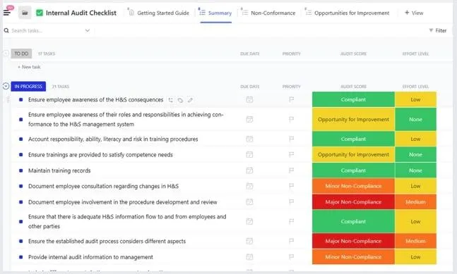Screen dimensions: 457x274
Task: Set due date for employee consultation task
Action: click(x=249, y=186)
